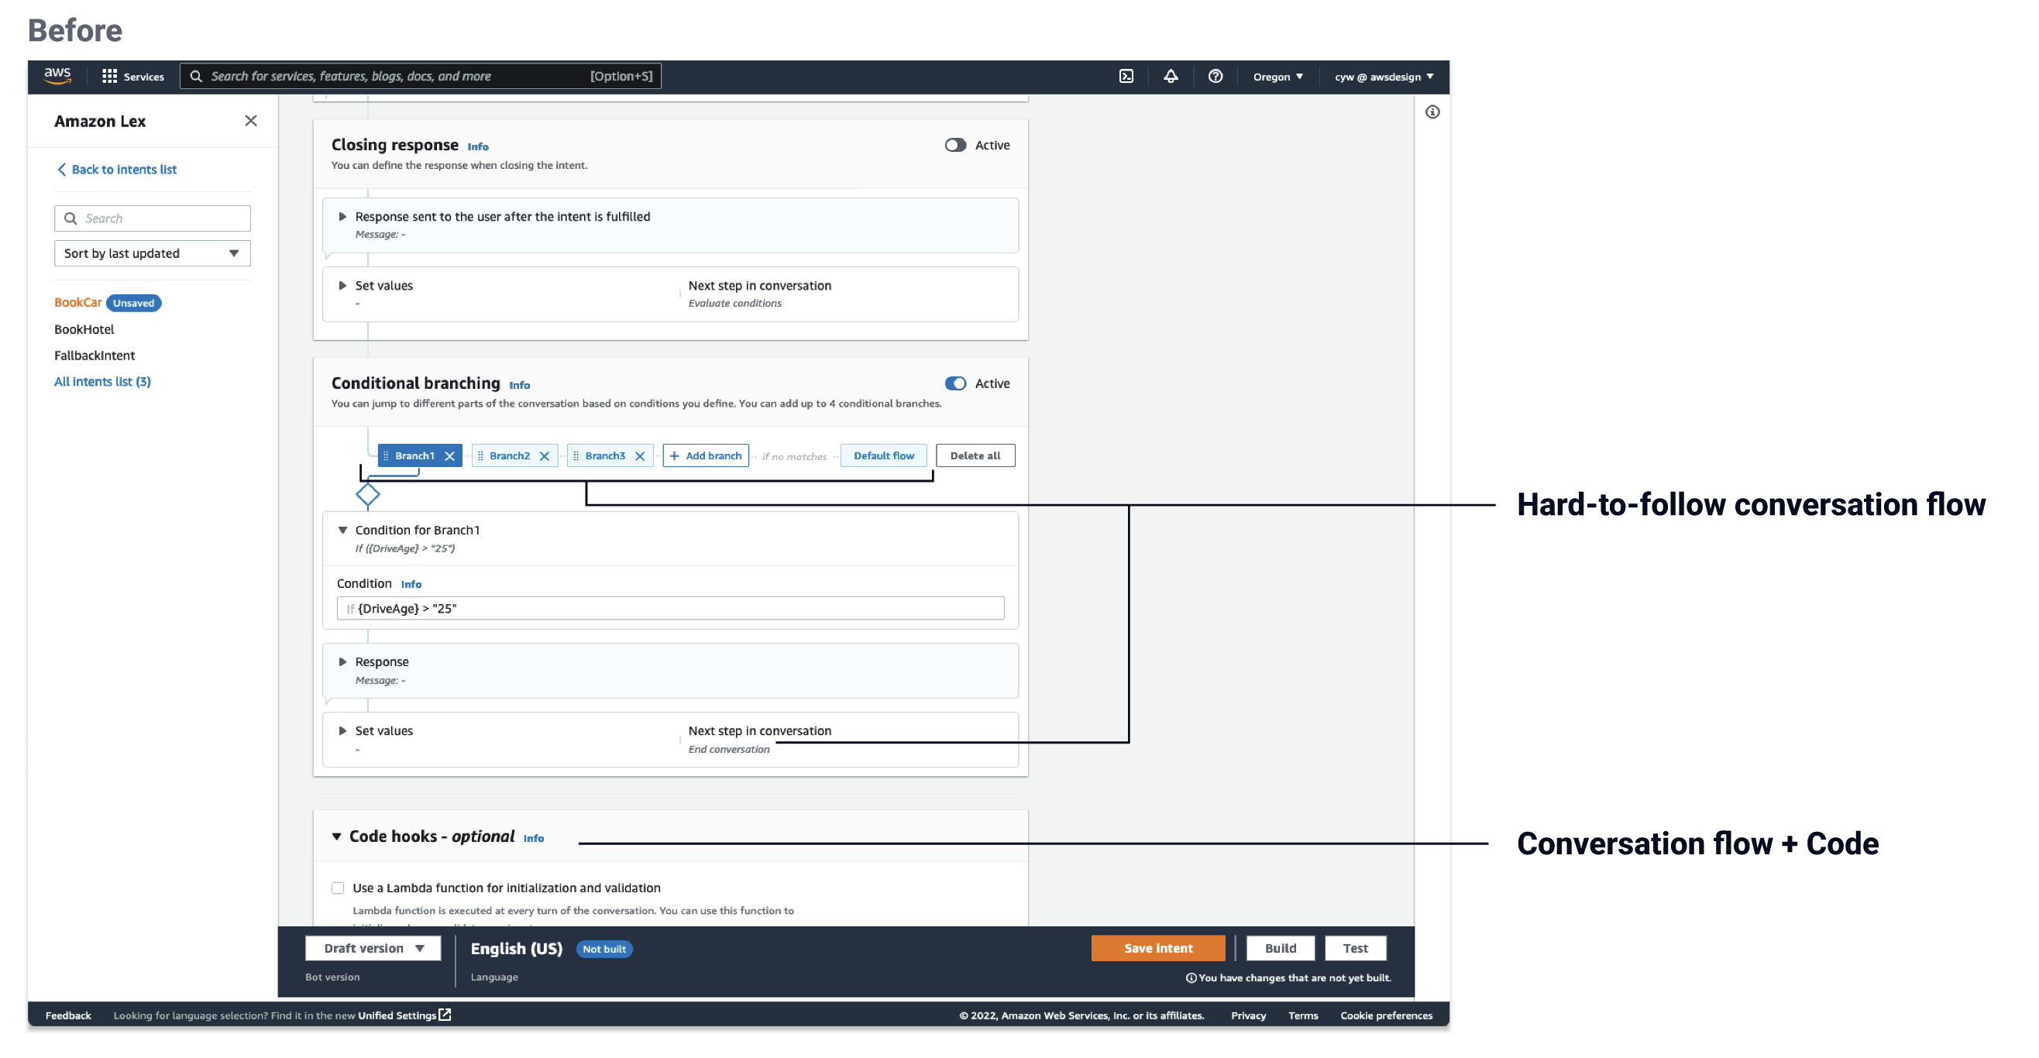Screen dimensions: 2039x1058
Task: Open Terms footer link
Action: click(x=1303, y=1016)
